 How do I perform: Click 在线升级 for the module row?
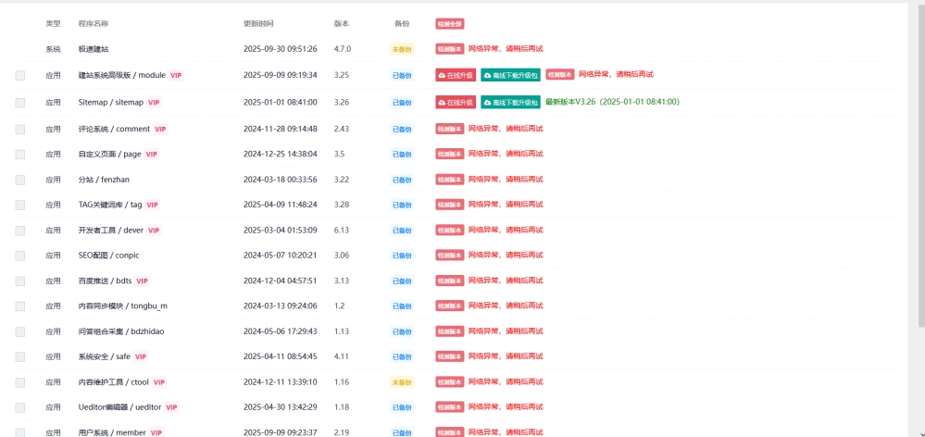tap(456, 76)
